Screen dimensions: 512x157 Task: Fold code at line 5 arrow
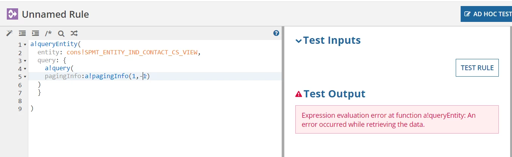(25, 77)
